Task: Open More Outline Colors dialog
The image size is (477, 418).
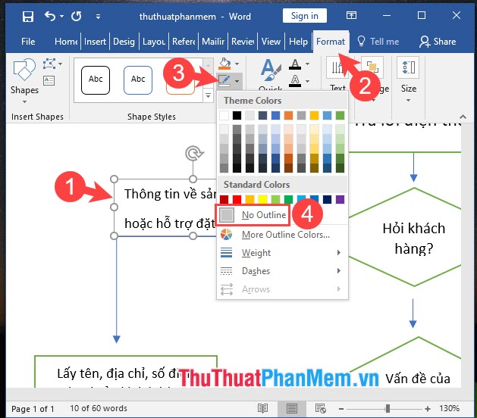Action: 282,235
